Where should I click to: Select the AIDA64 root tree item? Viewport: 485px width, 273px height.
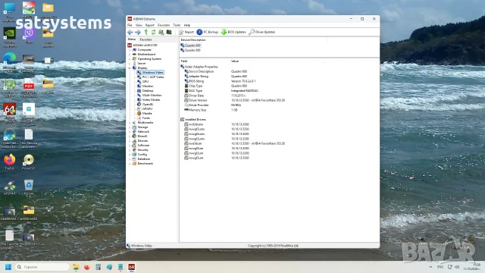pyautogui.click(x=142, y=45)
